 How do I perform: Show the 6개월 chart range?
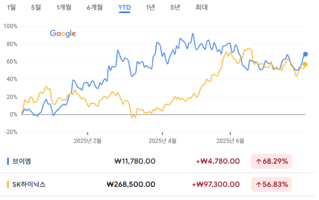tap(95, 7)
